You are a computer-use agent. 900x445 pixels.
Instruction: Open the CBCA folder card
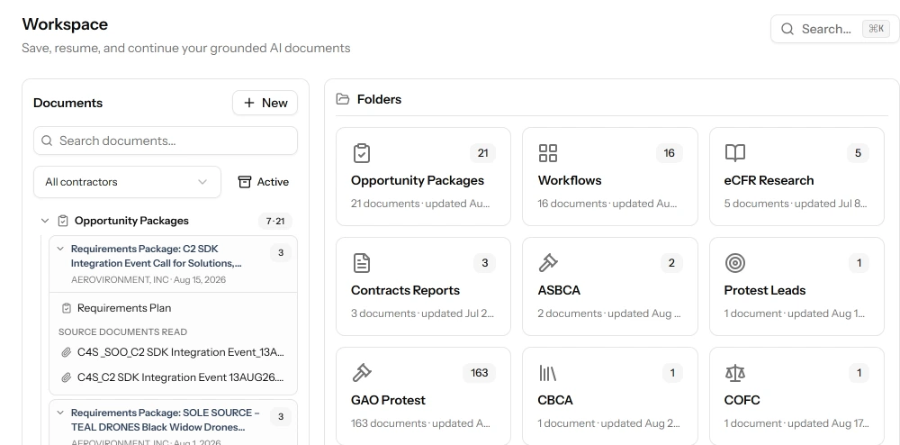click(610, 395)
